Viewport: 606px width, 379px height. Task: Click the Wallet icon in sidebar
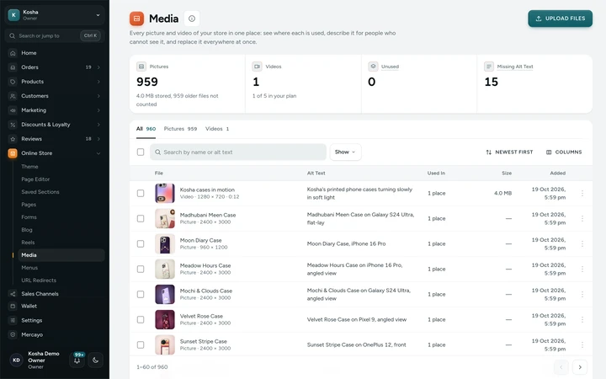pos(13,306)
